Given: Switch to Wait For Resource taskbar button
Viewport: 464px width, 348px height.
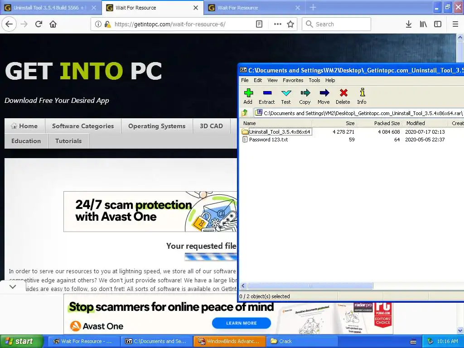Looking at the screenshot, I should pos(83,341).
